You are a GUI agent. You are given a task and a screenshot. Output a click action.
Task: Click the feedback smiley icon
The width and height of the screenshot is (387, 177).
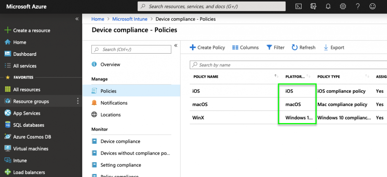click(373, 6)
